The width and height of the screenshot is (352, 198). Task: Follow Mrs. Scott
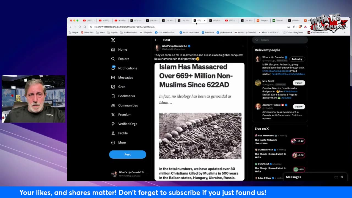pos(299,83)
